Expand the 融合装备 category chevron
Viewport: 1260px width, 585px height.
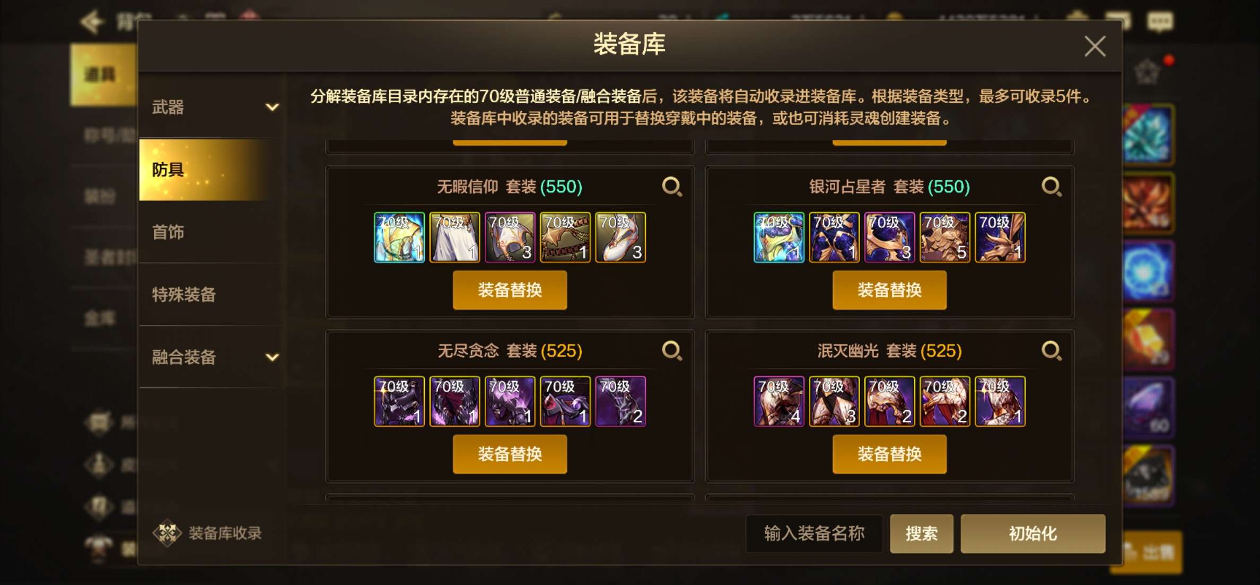[272, 357]
